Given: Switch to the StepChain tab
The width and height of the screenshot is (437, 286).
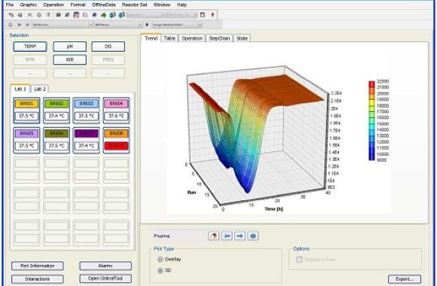Looking at the screenshot, I should coord(219,38).
